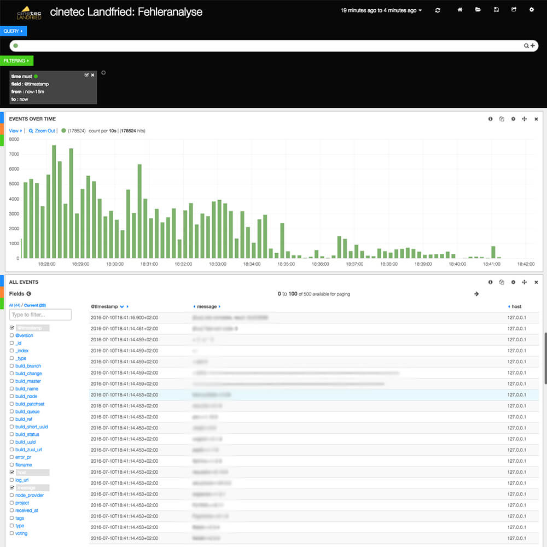Edit the time filter with its edit icon

pos(86,74)
